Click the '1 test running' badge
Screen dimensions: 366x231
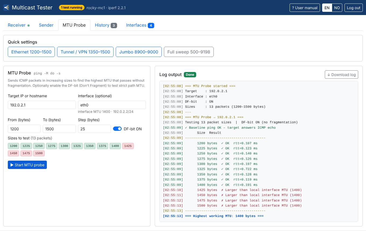[72, 8]
